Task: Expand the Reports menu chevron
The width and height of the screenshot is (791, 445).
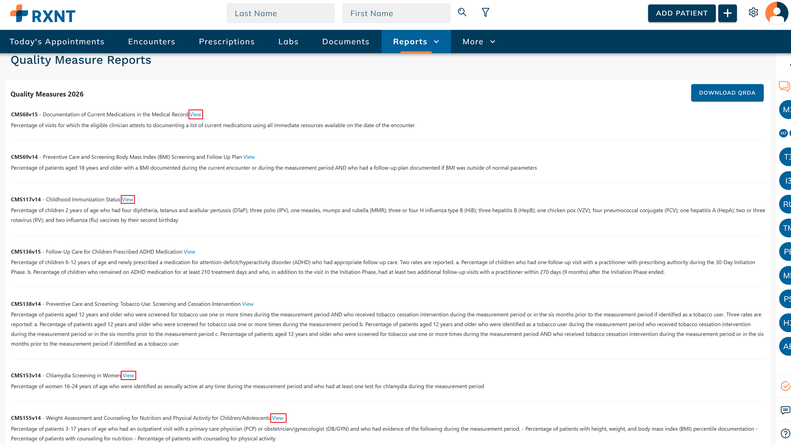Action: tap(436, 42)
